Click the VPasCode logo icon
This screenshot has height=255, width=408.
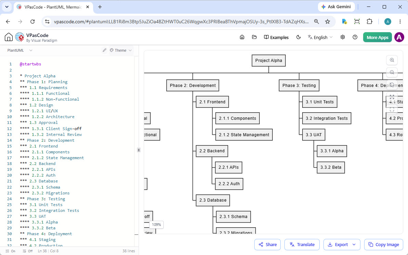[20, 37]
